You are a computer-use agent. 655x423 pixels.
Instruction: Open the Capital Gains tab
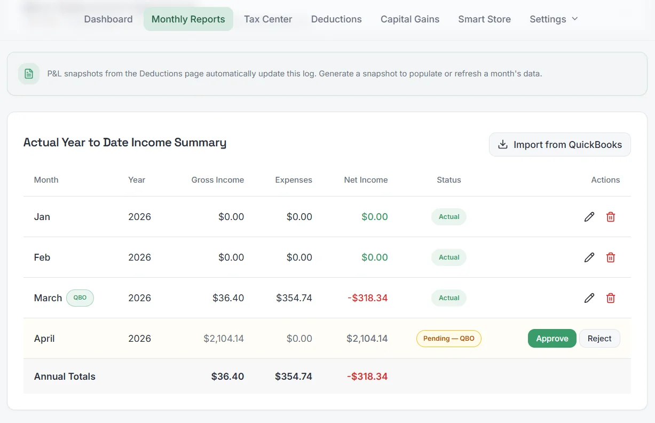click(x=410, y=19)
